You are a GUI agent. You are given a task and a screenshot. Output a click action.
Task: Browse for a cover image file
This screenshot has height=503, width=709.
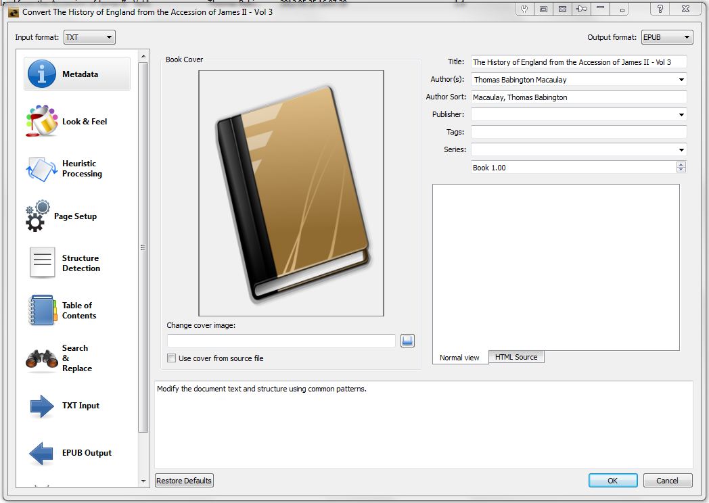point(407,341)
